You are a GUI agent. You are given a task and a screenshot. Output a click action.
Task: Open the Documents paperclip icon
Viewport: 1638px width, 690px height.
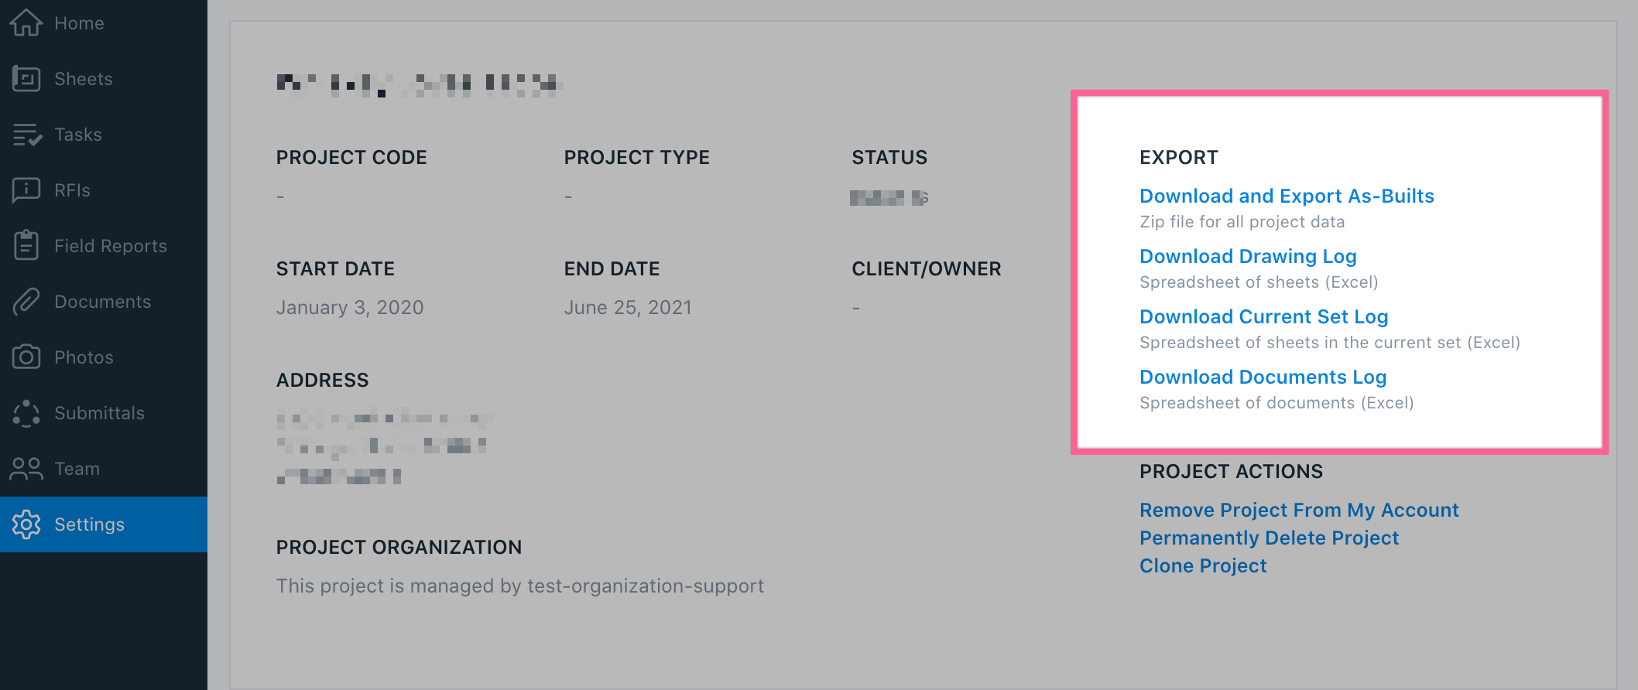[26, 302]
